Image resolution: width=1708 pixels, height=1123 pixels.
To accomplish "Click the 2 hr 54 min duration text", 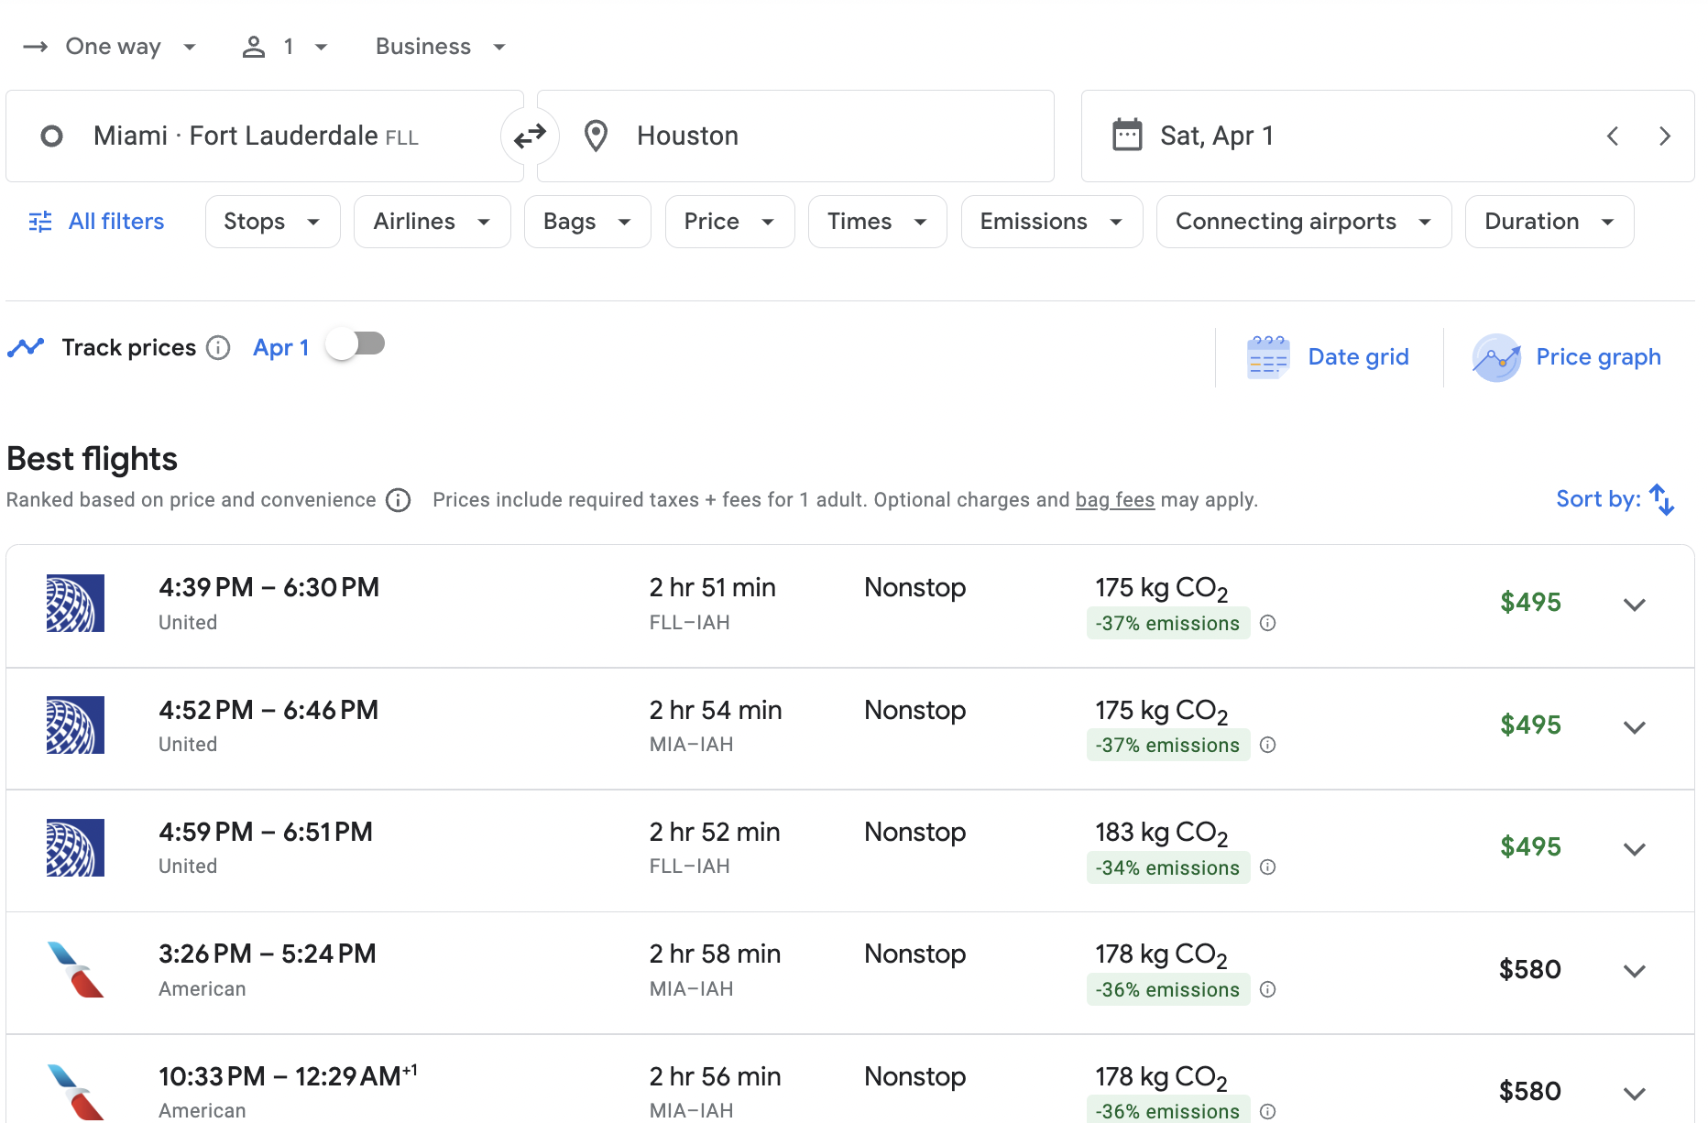I will point(716,710).
